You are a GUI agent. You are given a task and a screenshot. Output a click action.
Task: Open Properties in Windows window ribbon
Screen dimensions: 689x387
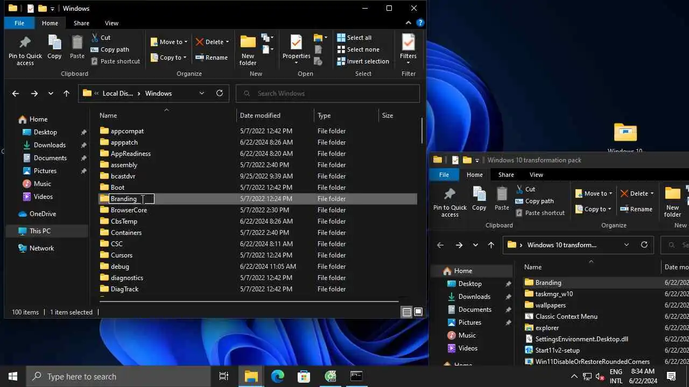[x=297, y=51]
